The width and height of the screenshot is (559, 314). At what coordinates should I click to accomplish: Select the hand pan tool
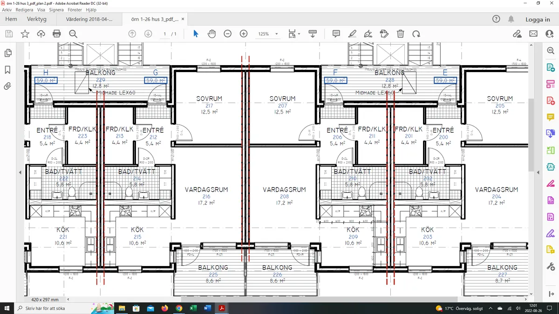[211, 33]
